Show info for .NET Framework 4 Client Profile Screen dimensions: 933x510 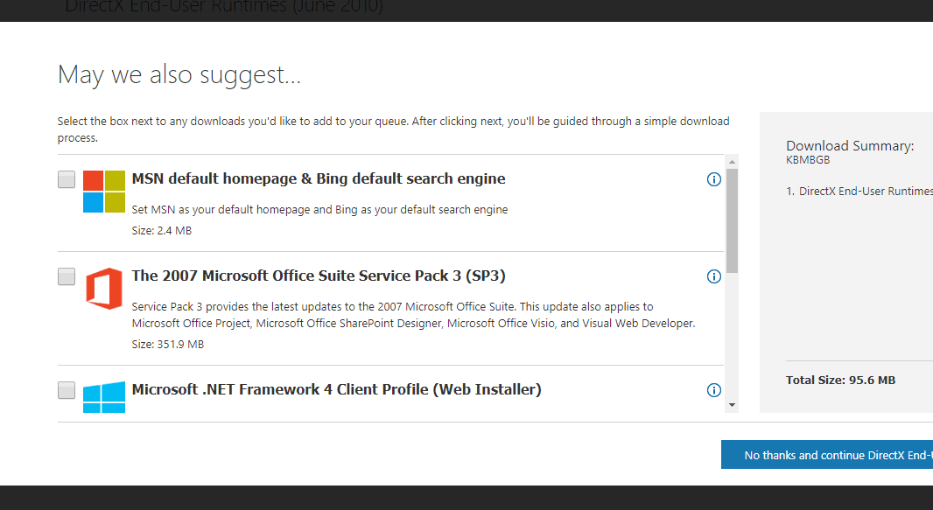pos(714,390)
